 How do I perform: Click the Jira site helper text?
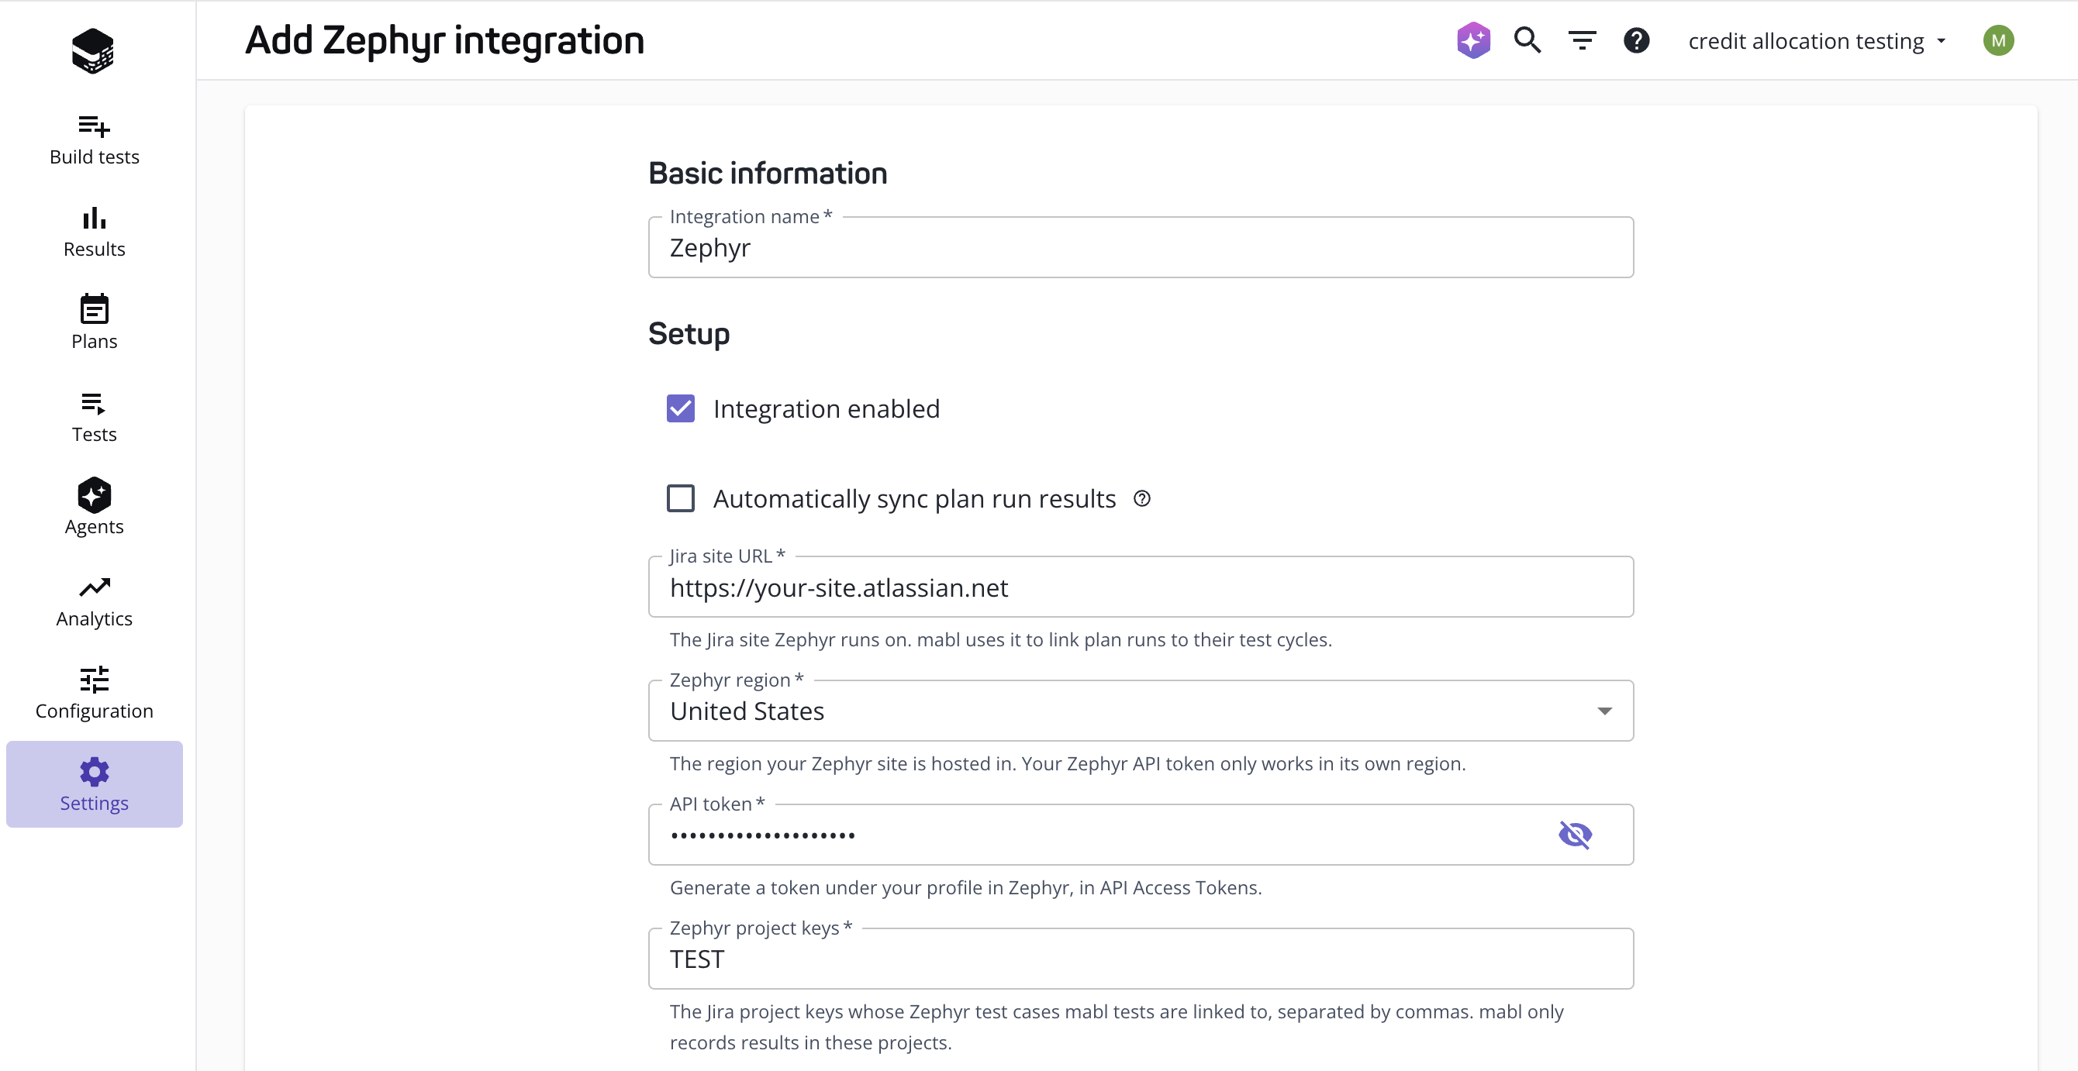tap(1000, 639)
